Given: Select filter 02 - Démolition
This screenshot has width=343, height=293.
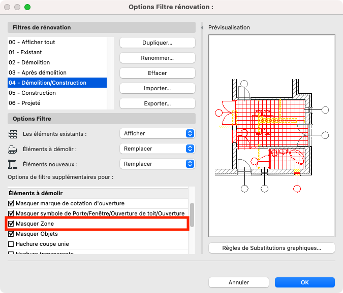Looking at the screenshot, I should pyautogui.click(x=57, y=62).
